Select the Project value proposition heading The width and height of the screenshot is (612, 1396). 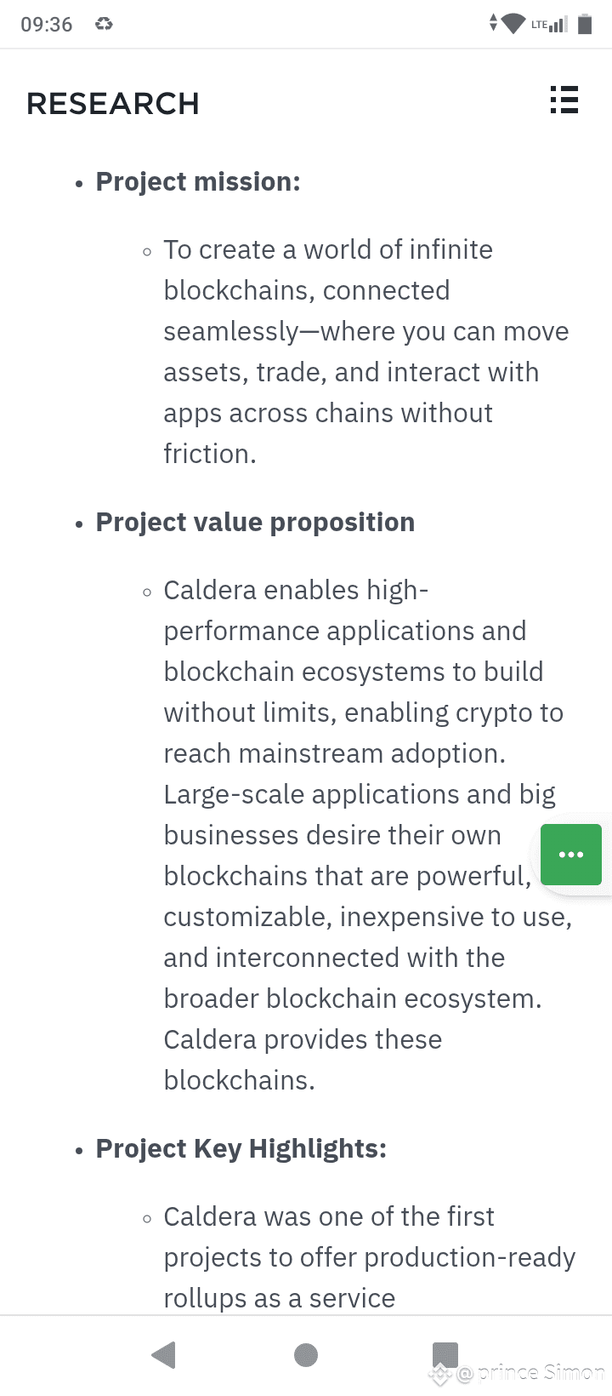tap(255, 522)
